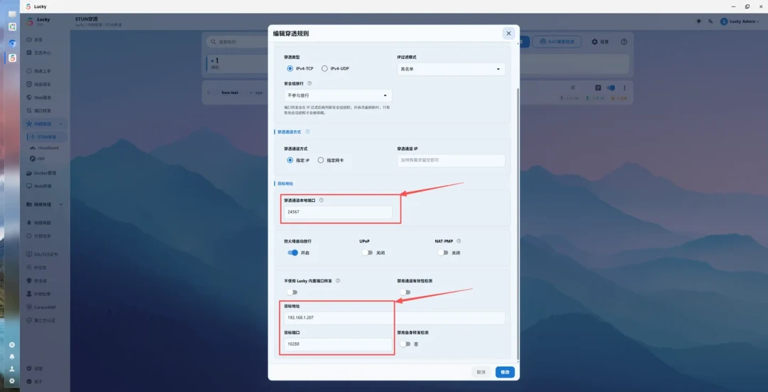This screenshot has width=768, height=392.
Task: Open the three-dot menu on rule row
Action: point(624,88)
